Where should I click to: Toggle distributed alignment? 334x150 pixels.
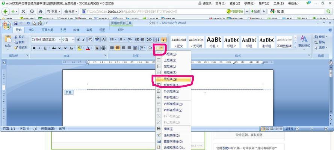click(135, 48)
